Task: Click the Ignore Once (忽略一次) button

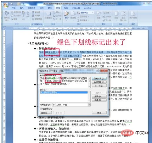Action: (x=99, y=78)
